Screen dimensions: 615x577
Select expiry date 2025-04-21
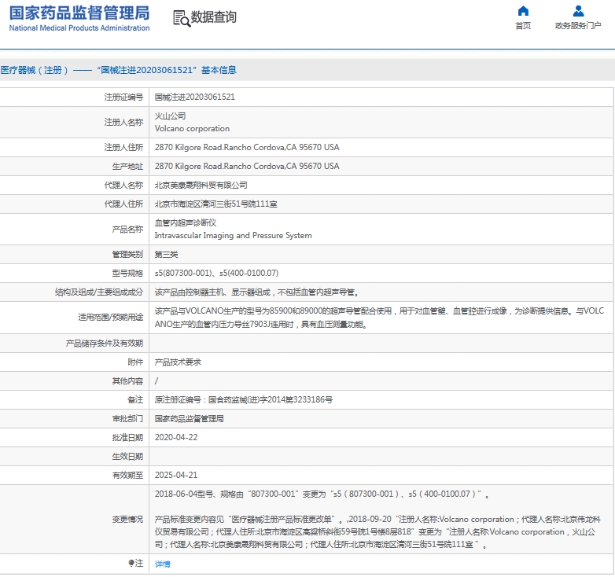176,475
